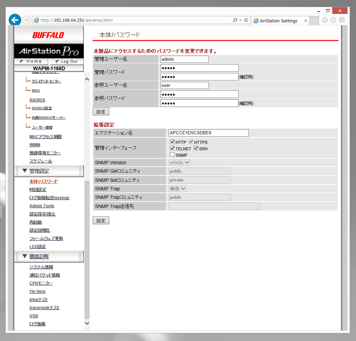Open the LED設定 link
The height and width of the screenshot is (341, 356).
point(37,246)
